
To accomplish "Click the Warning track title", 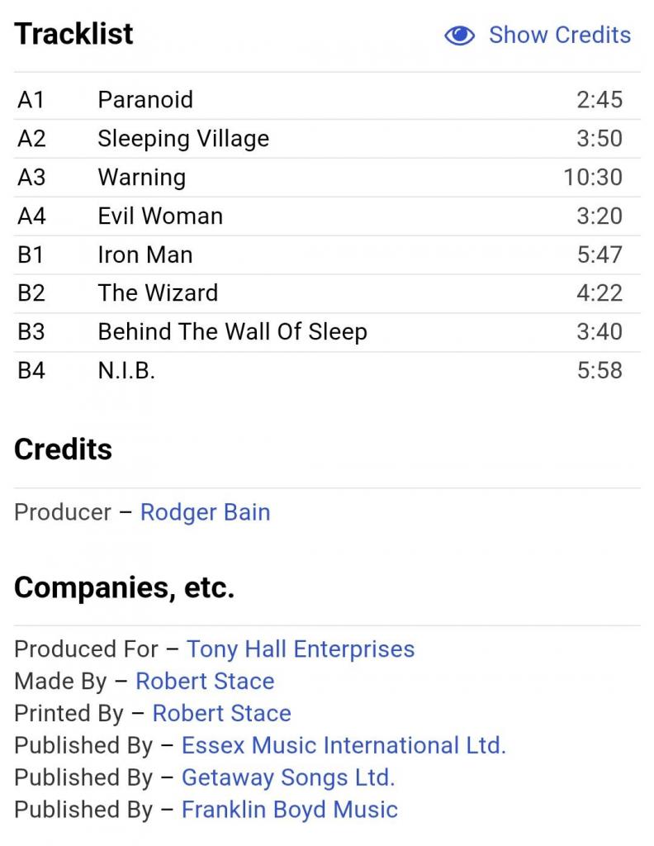I will tap(141, 178).
